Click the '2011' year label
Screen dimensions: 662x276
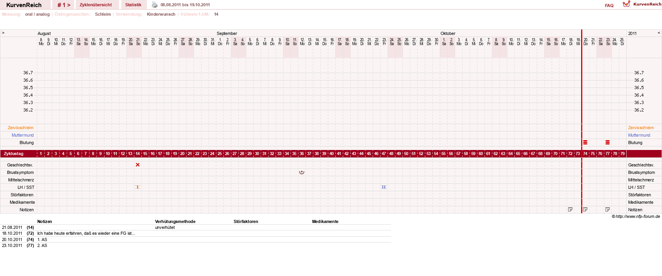point(632,33)
